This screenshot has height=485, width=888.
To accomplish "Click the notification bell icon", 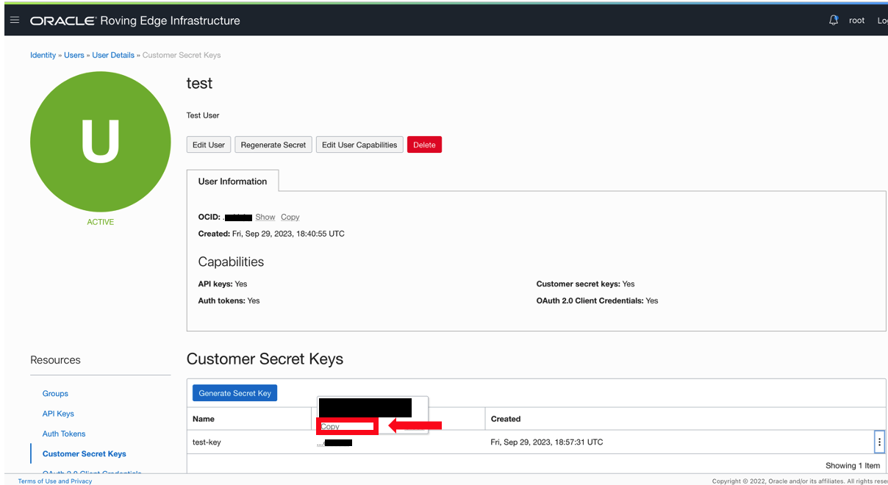I will coord(834,20).
